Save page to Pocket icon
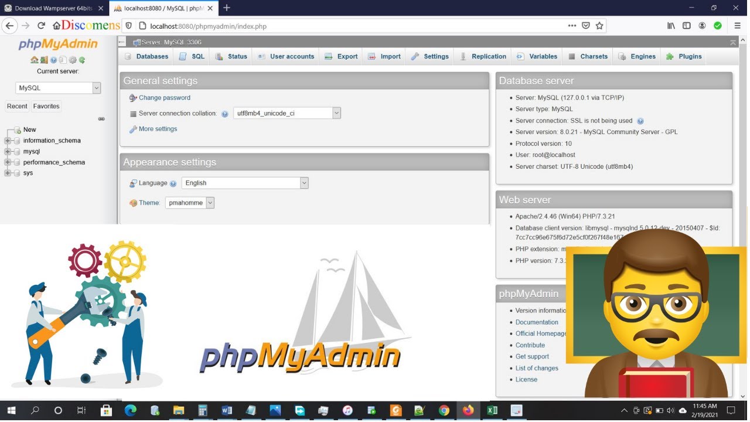The height and width of the screenshot is (422, 750). pyautogui.click(x=585, y=26)
